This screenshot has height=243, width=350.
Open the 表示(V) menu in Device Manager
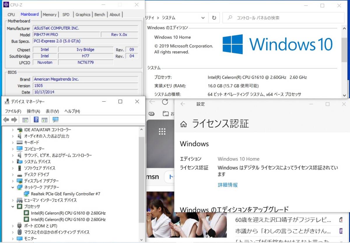[x=52, y=111]
